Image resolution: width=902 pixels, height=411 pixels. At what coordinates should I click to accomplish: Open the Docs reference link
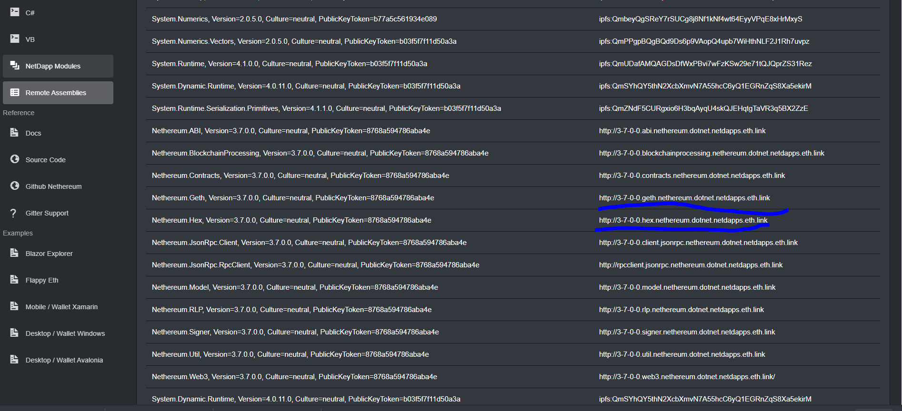tap(58, 133)
